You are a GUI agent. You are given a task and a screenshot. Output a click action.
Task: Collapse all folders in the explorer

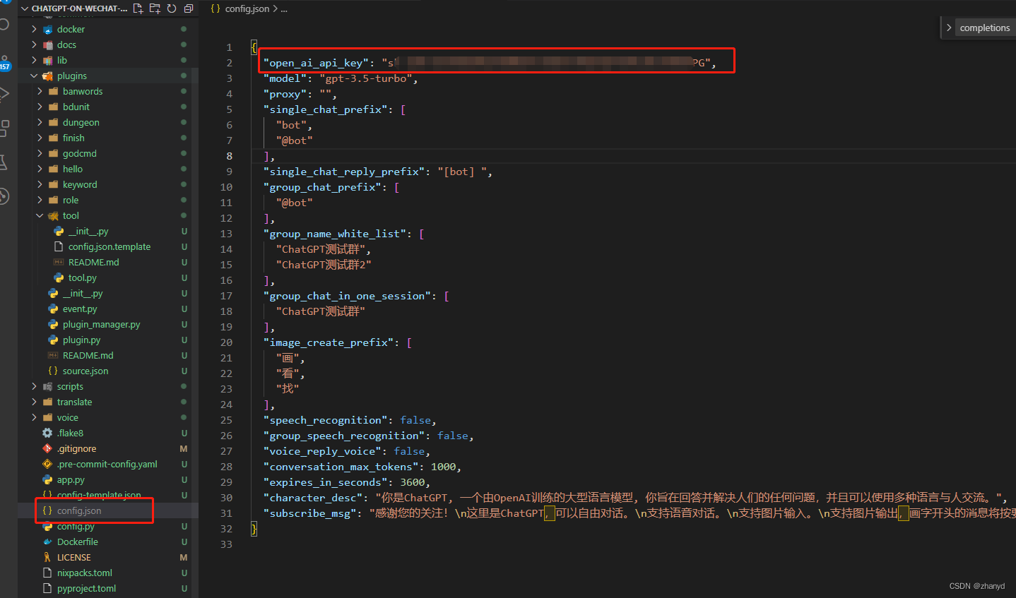(x=189, y=8)
